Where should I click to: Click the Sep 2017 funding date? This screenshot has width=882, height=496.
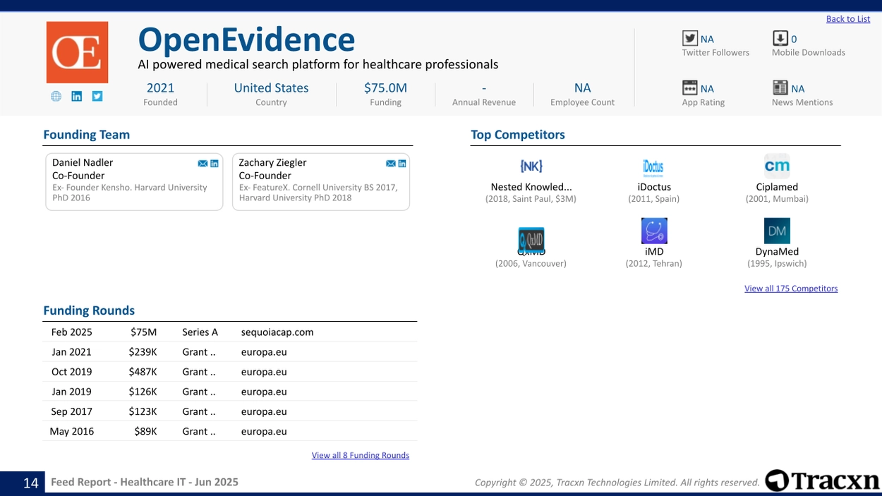click(x=71, y=411)
